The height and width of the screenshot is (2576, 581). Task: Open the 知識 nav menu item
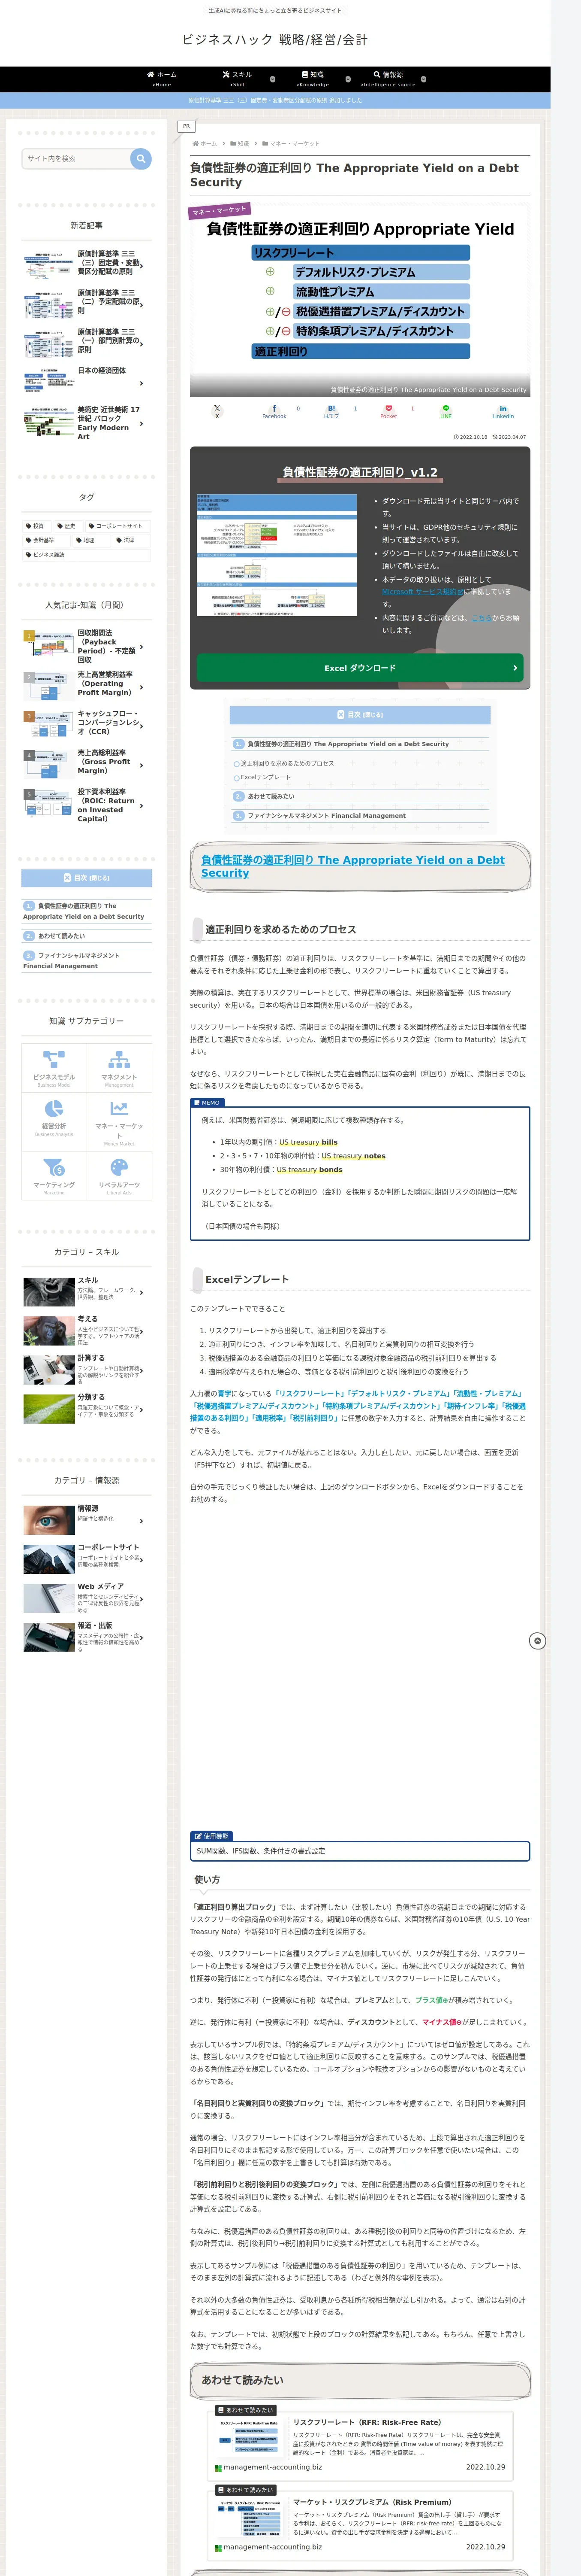point(313,79)
